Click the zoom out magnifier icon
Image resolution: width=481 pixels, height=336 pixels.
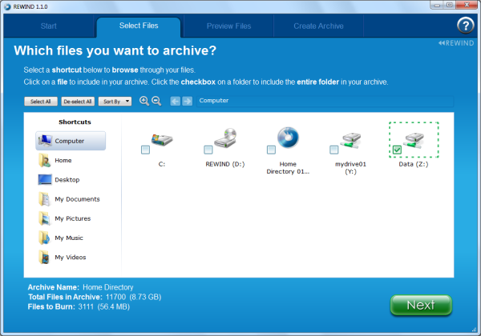tap(156, 101)
